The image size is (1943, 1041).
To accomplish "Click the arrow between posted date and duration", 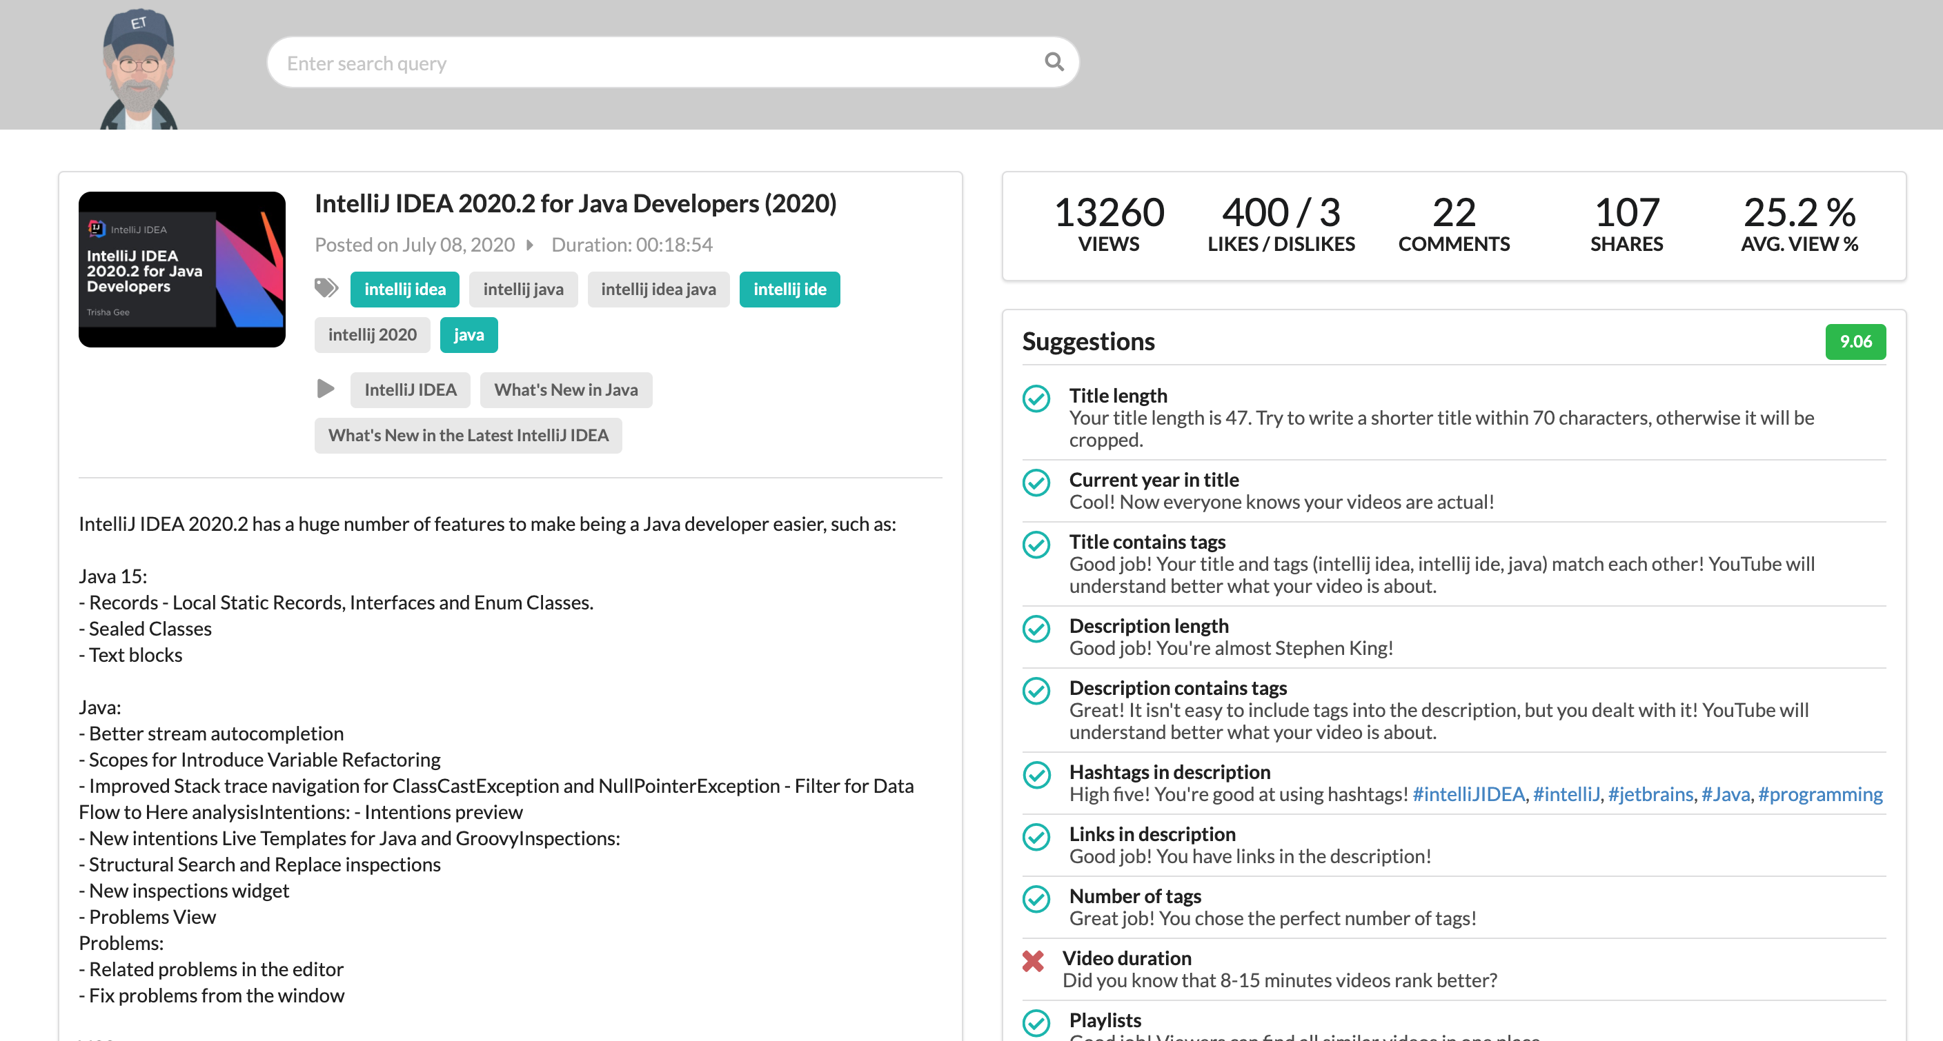I will tap(530, 245).
